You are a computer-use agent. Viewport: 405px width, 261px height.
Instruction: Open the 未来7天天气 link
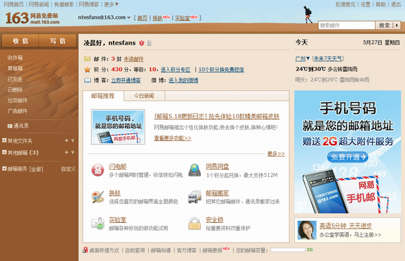[328, 58]
